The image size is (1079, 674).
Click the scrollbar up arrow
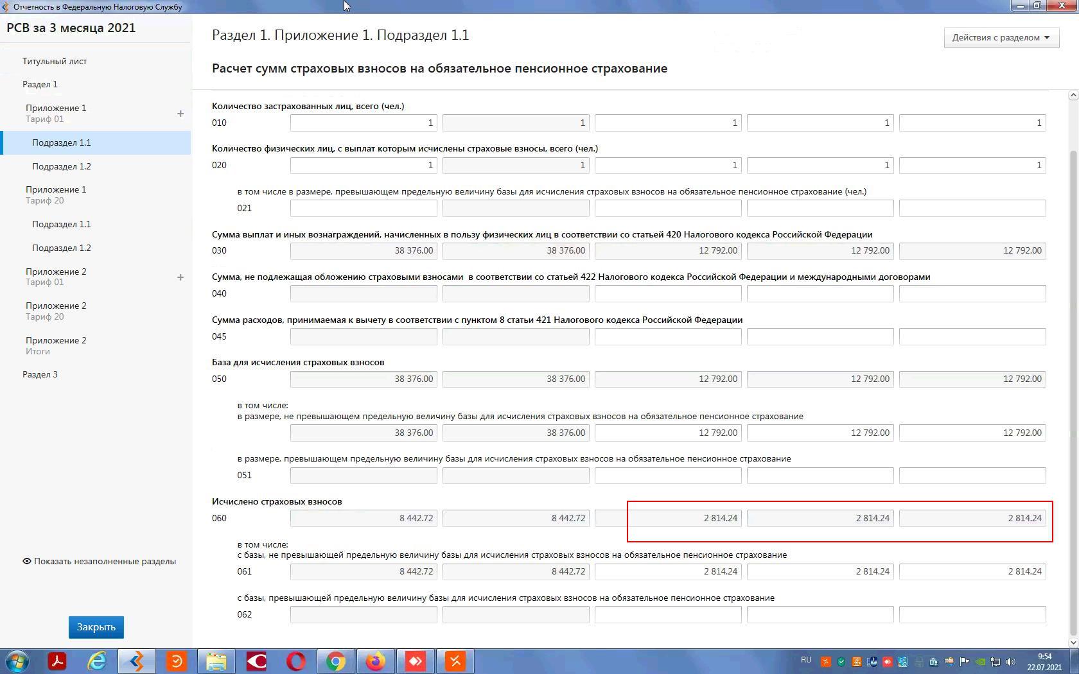coord(1073,95)
